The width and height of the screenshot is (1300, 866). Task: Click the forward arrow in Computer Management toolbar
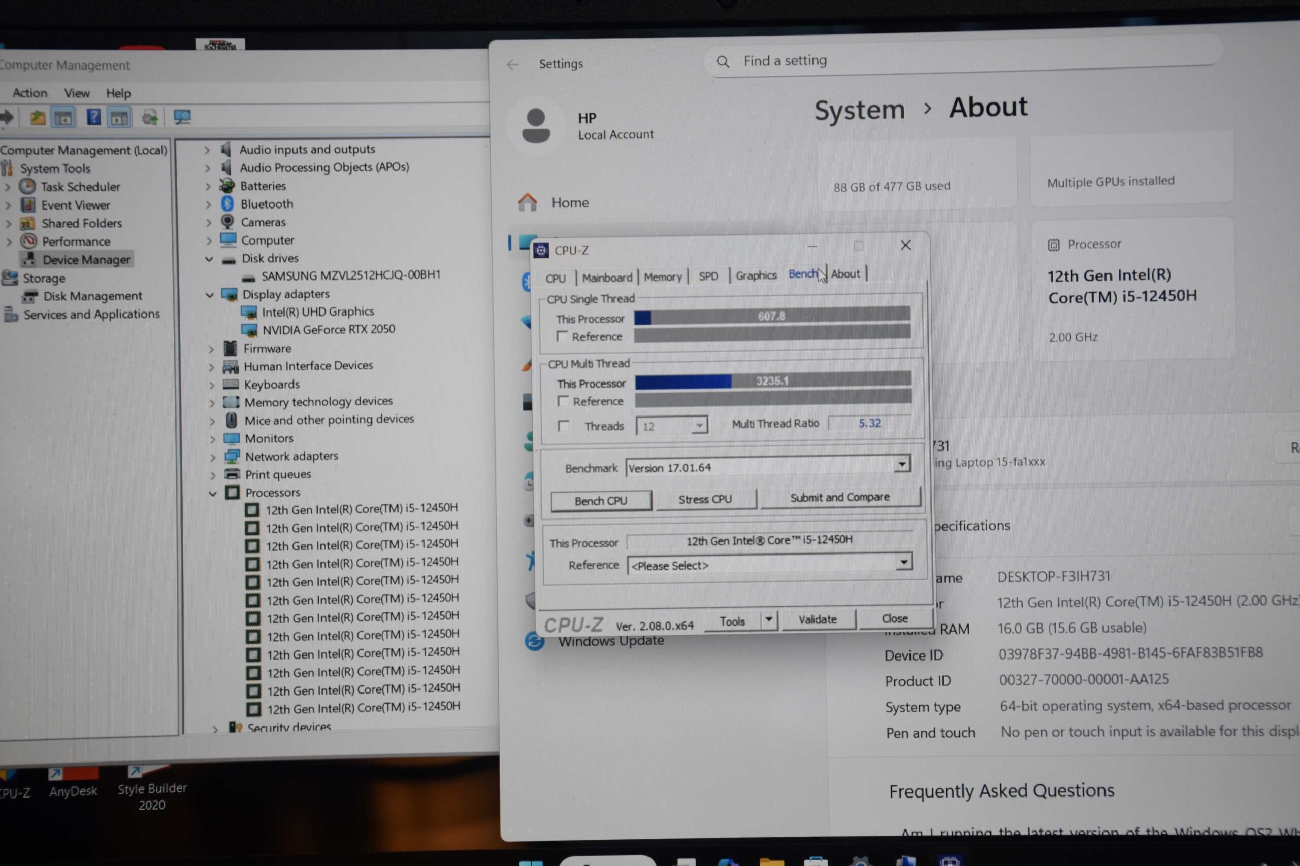(7, 117)
